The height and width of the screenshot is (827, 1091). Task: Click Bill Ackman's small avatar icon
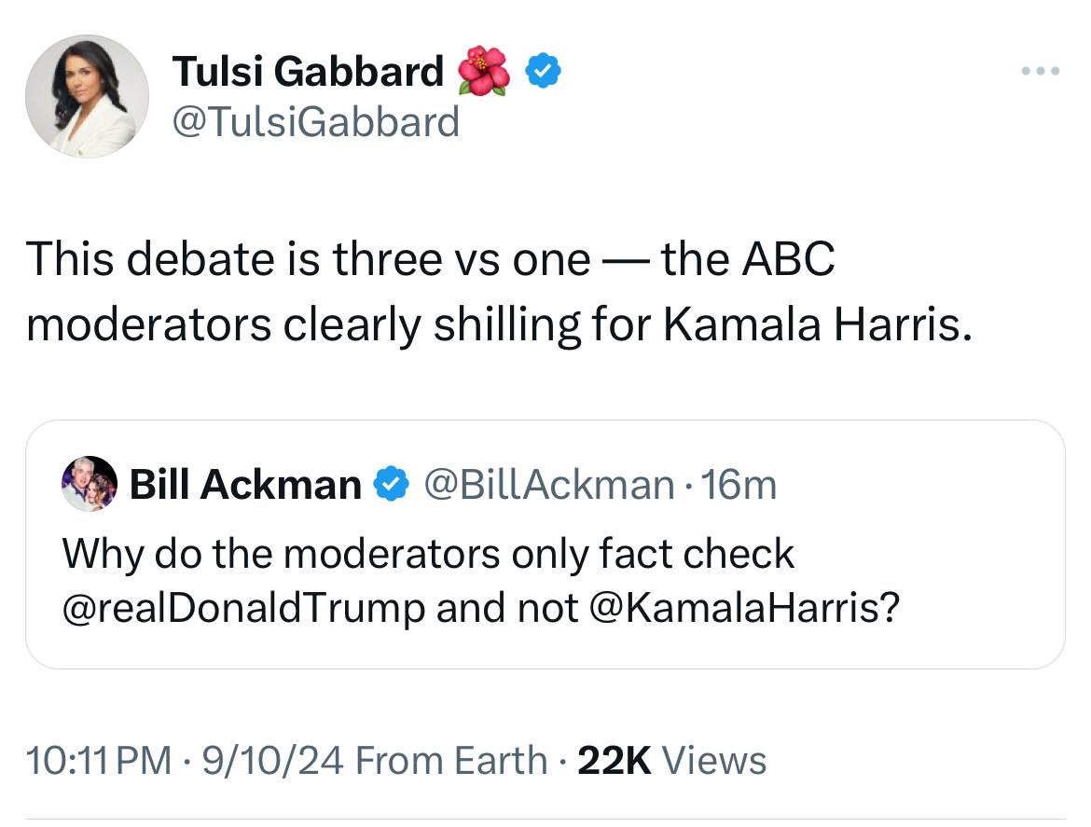(x=90, y=484)
